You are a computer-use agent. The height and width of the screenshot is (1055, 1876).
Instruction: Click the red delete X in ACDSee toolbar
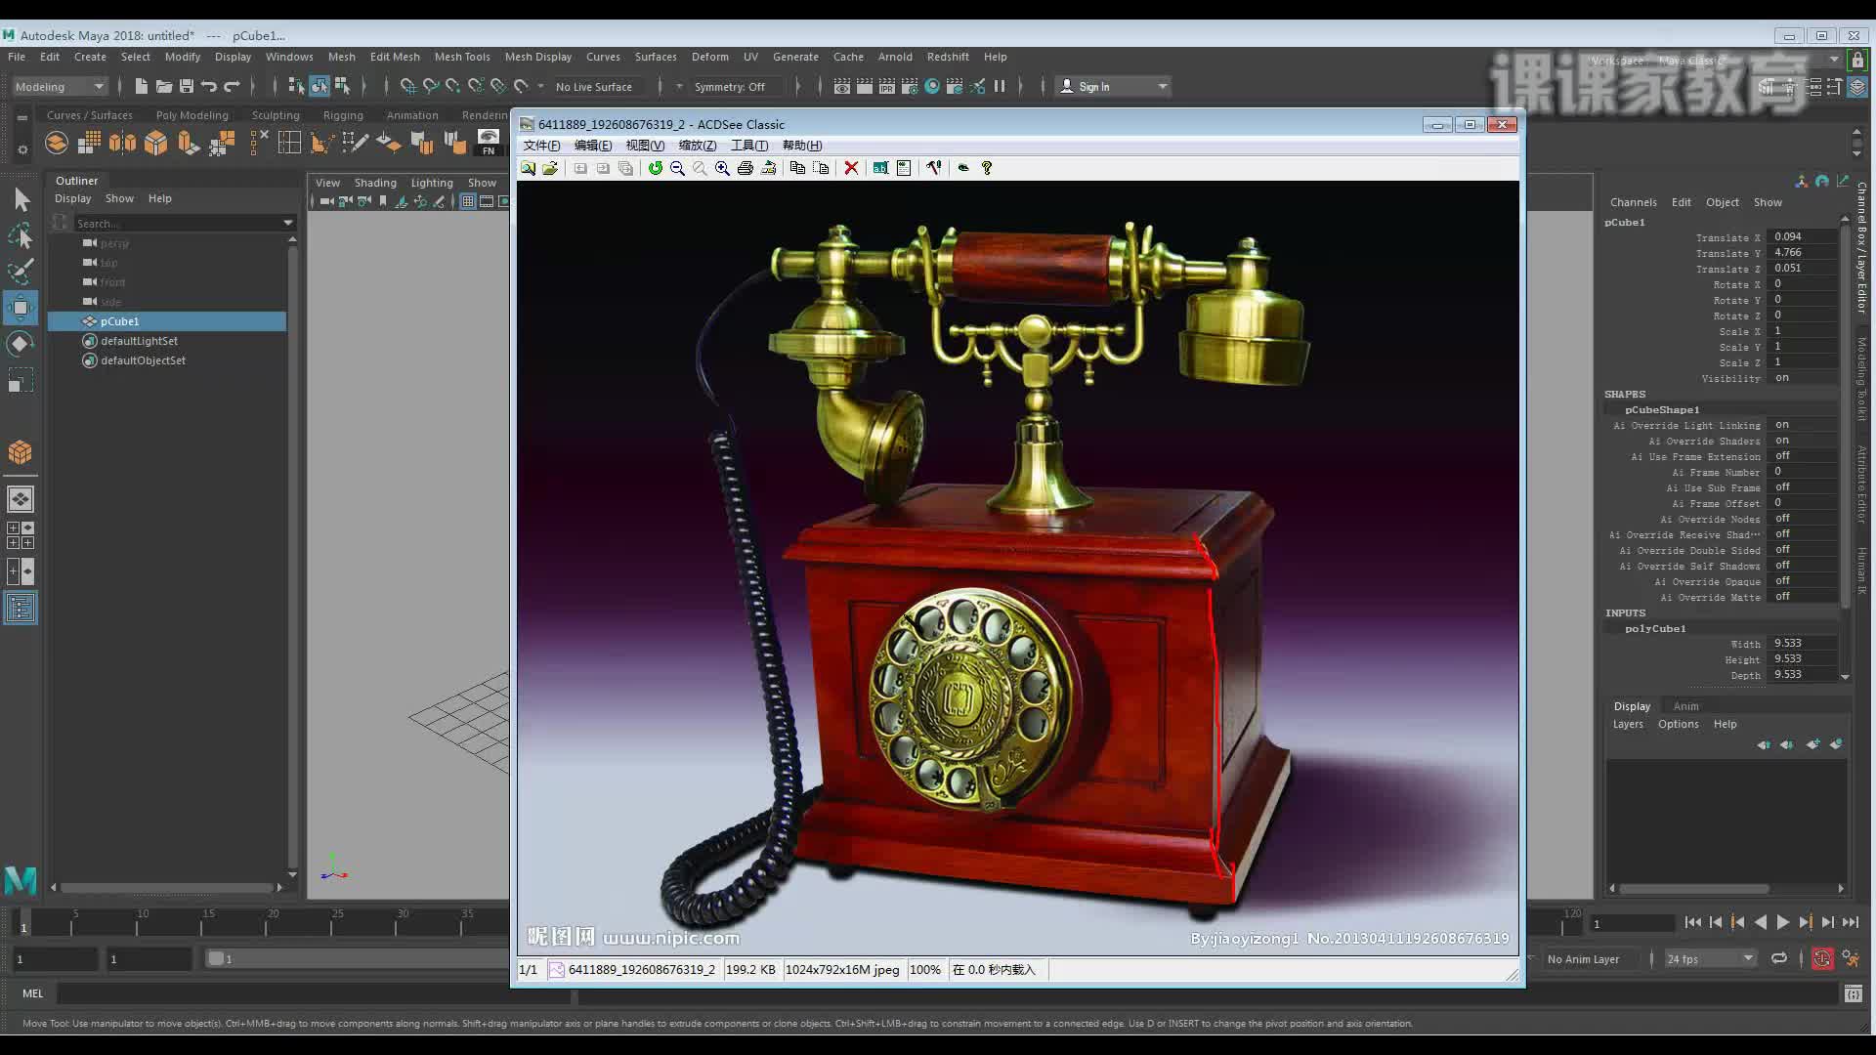pyautogui.click(x=851, y=168)
